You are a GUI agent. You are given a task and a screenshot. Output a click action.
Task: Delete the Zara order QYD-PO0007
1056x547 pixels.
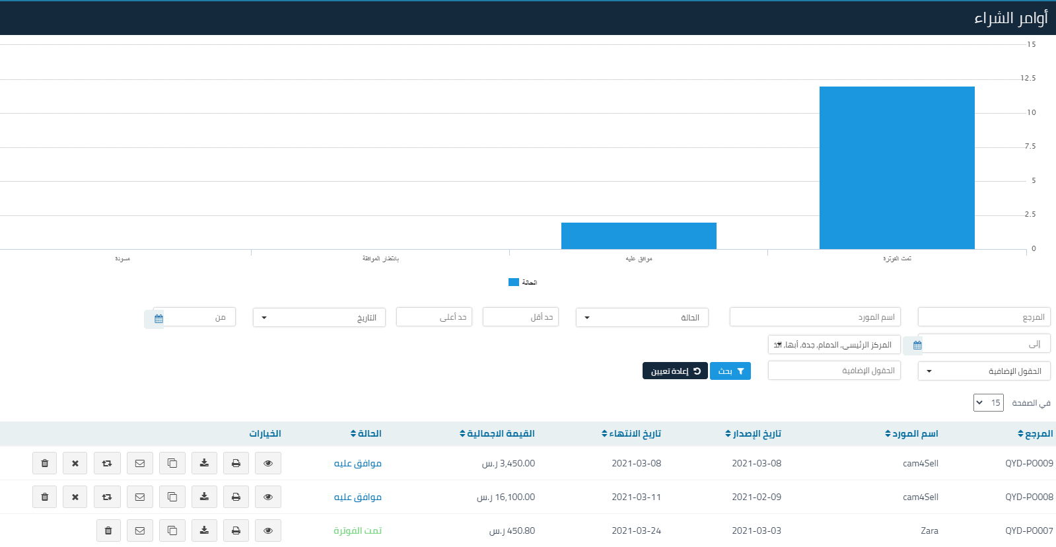coord(108,530)
